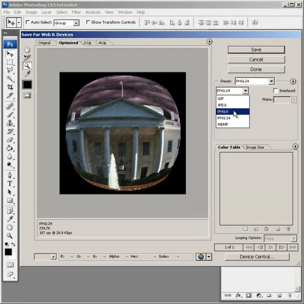Toggle slices visibility icon in dialog
The image size is (304, 304).
[x=27, y=95]
